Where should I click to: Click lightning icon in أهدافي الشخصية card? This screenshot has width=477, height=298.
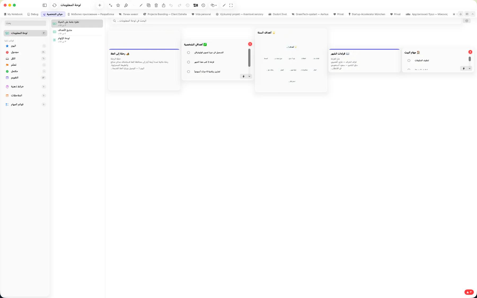[x=244, y=76]
